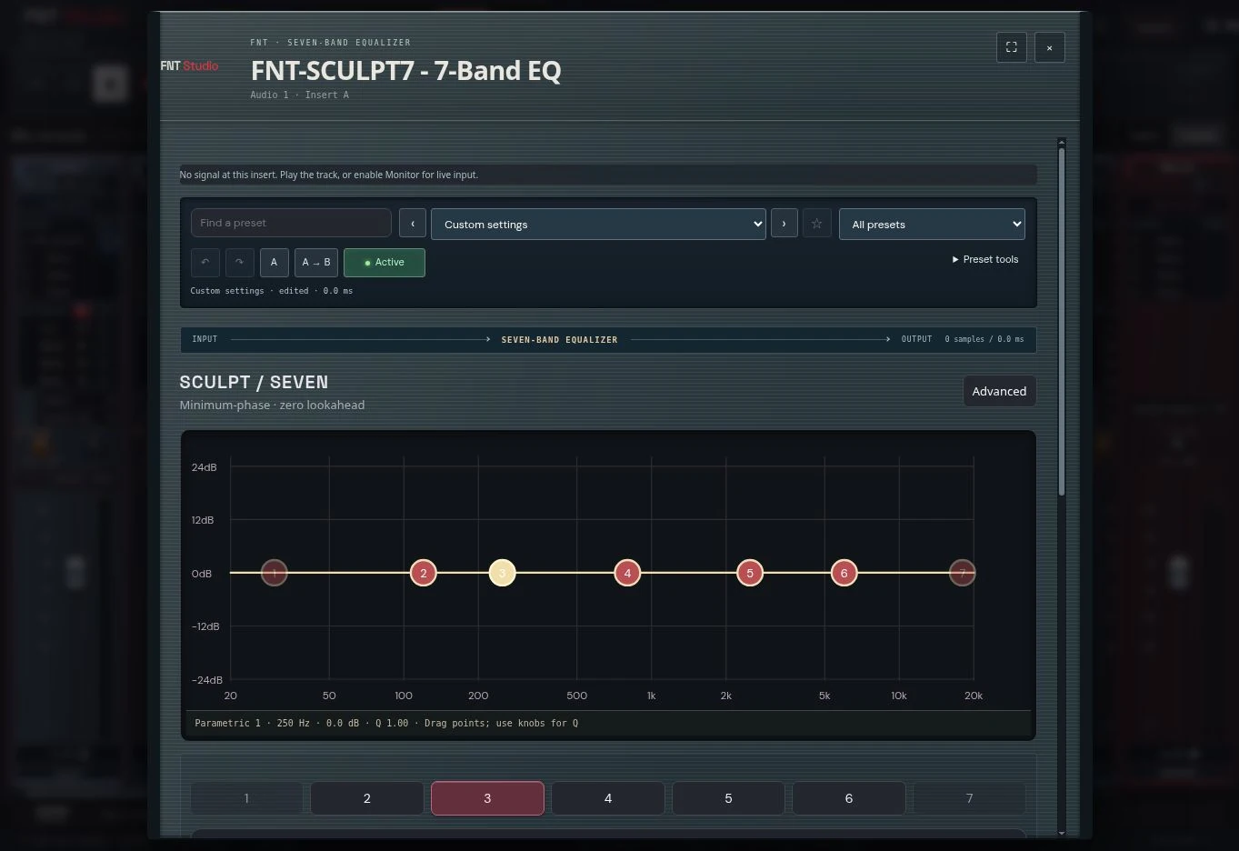Switch to band tab 7
The image size is (1239, 851).
(x=969, y=798)
